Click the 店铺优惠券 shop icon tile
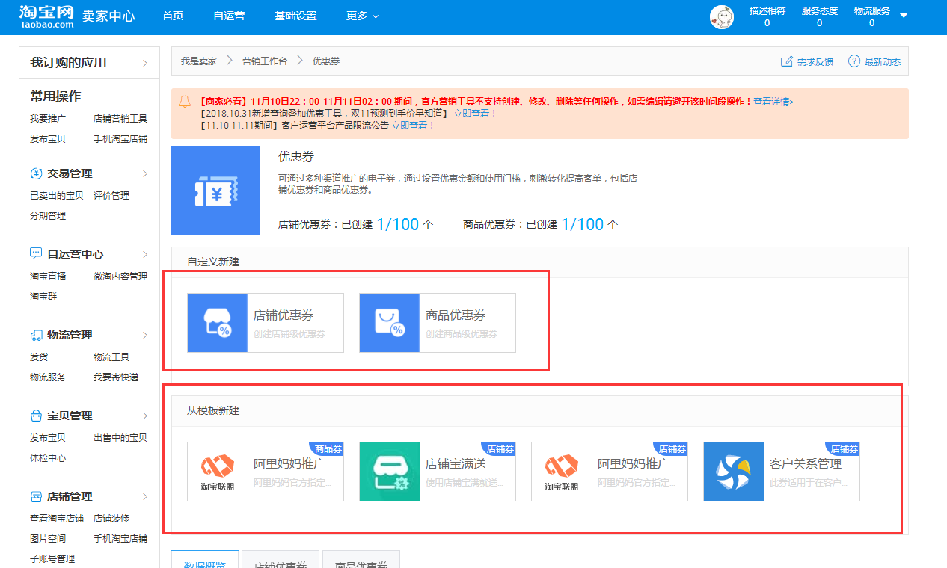947x568 pixels. 217,323
